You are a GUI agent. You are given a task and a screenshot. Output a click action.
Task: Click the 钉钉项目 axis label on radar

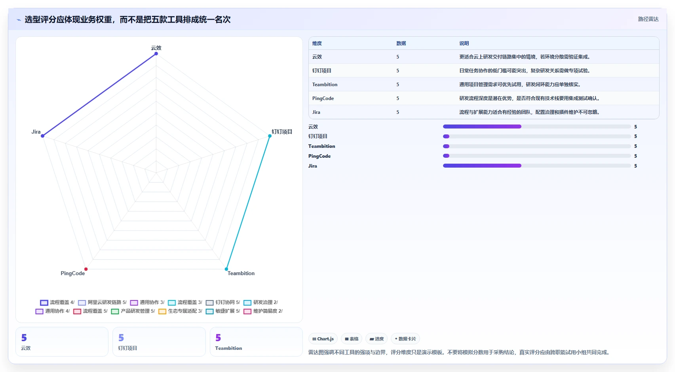click(282, 132)
